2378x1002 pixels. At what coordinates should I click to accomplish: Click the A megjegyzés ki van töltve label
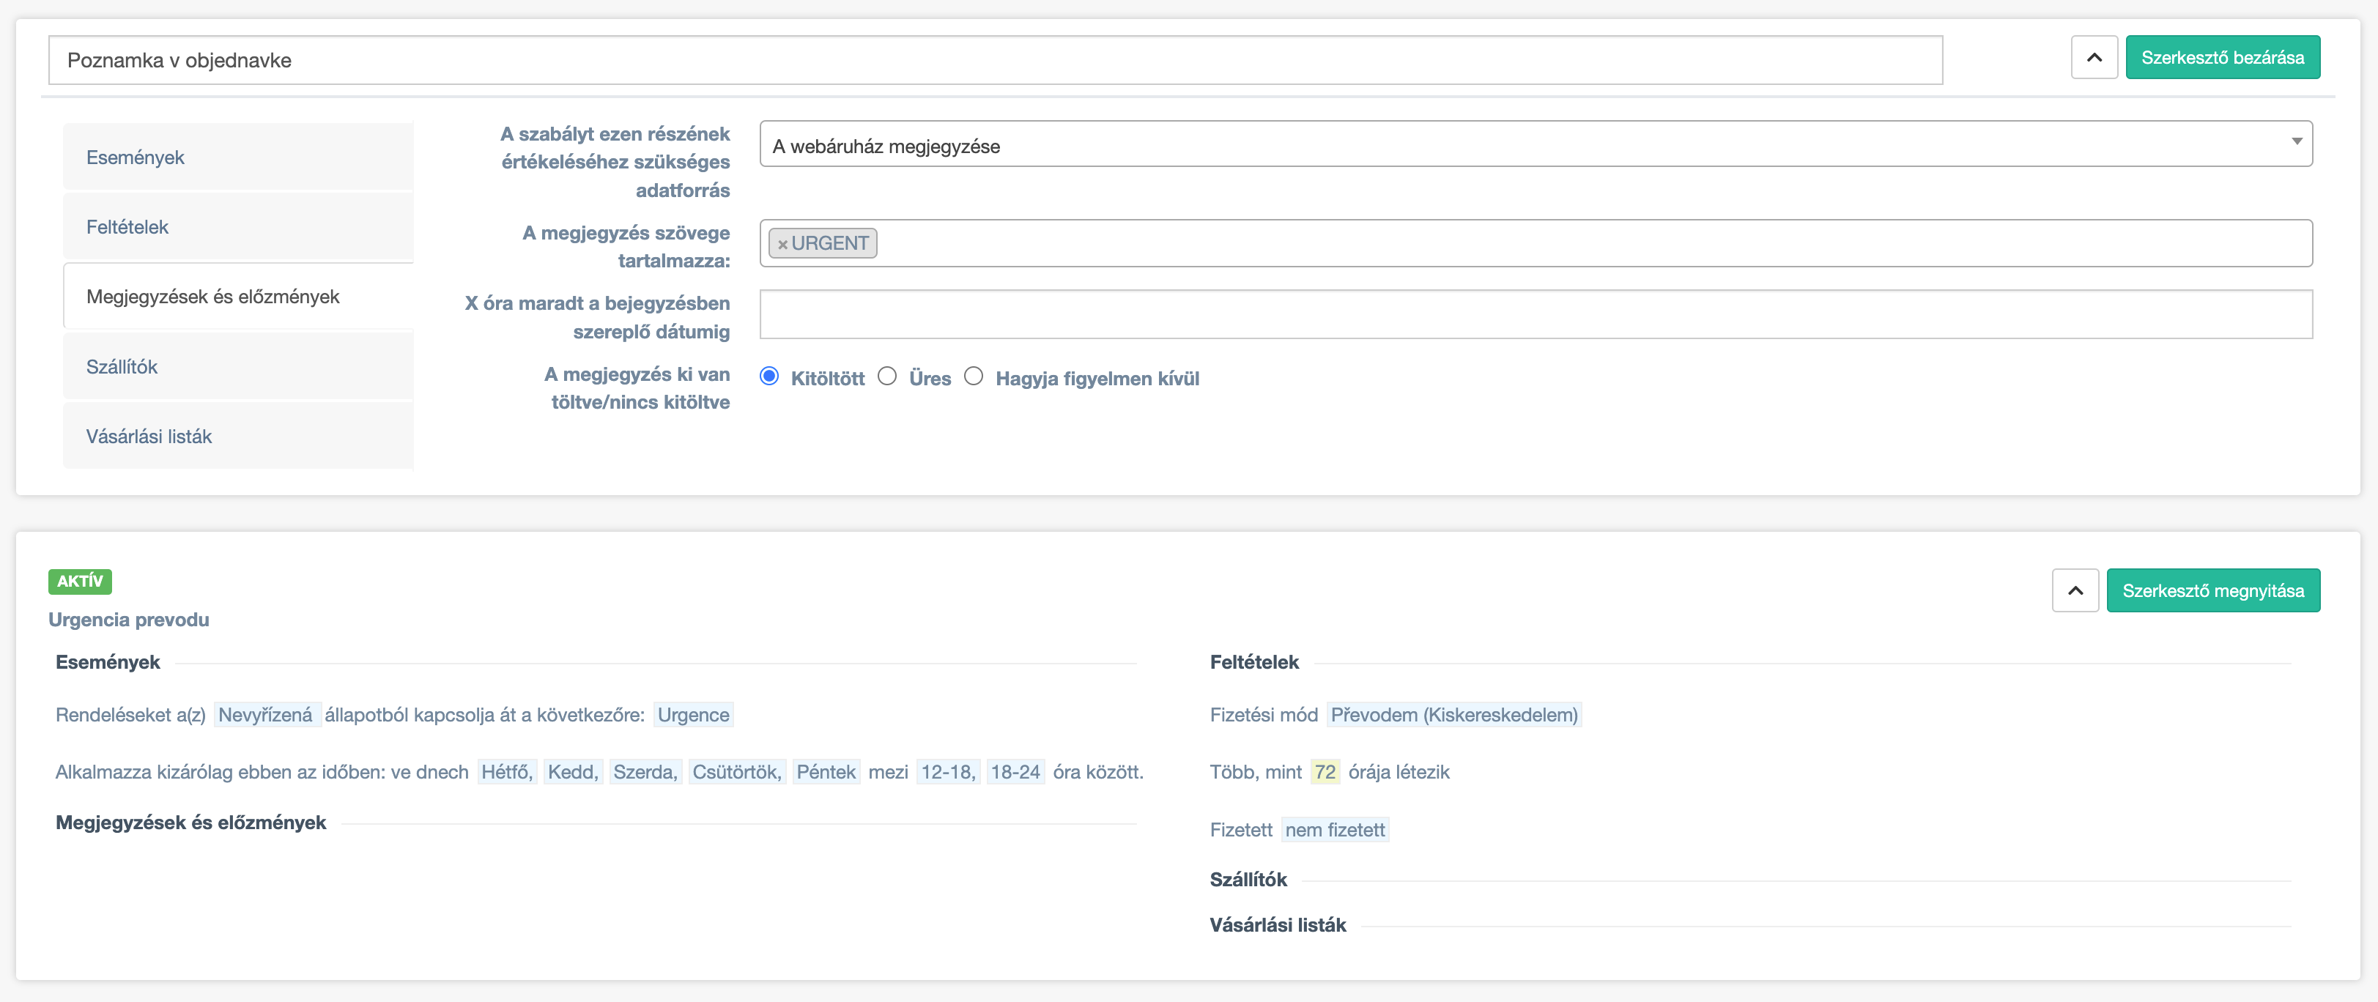[x=637, y=388]
